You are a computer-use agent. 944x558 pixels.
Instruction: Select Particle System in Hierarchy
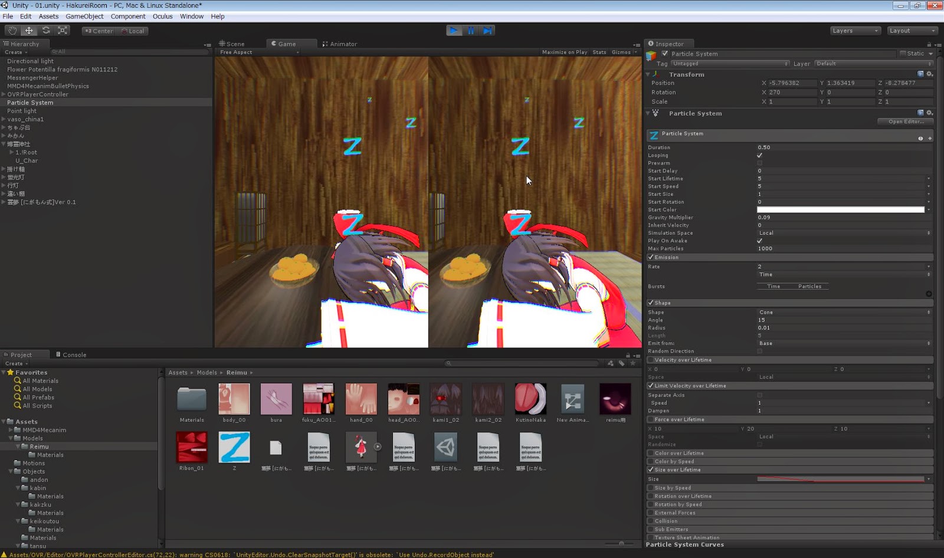pos(30,103)
